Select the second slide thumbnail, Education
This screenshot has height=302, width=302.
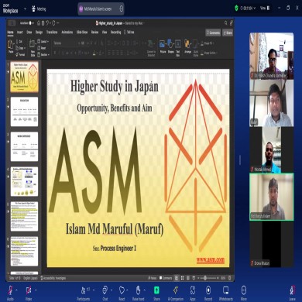coord(24,112)
